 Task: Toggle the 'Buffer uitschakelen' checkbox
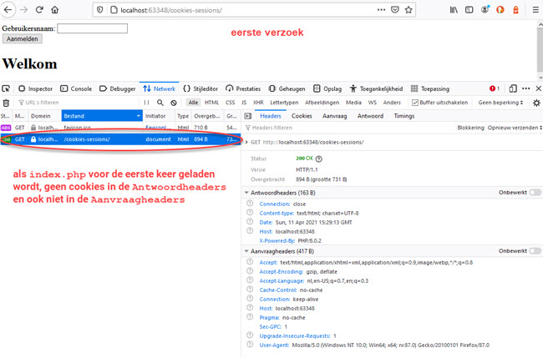tap(414, 102)
